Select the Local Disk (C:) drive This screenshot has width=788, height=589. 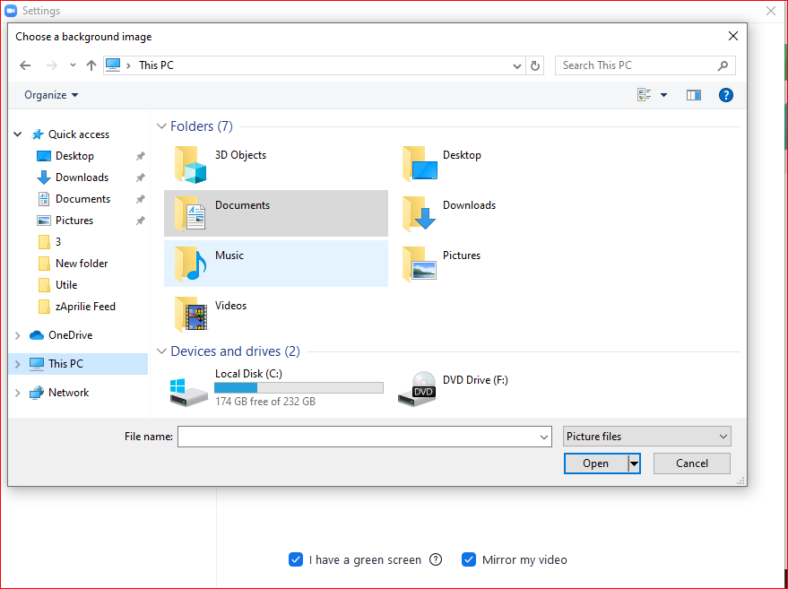pos(248,374)
